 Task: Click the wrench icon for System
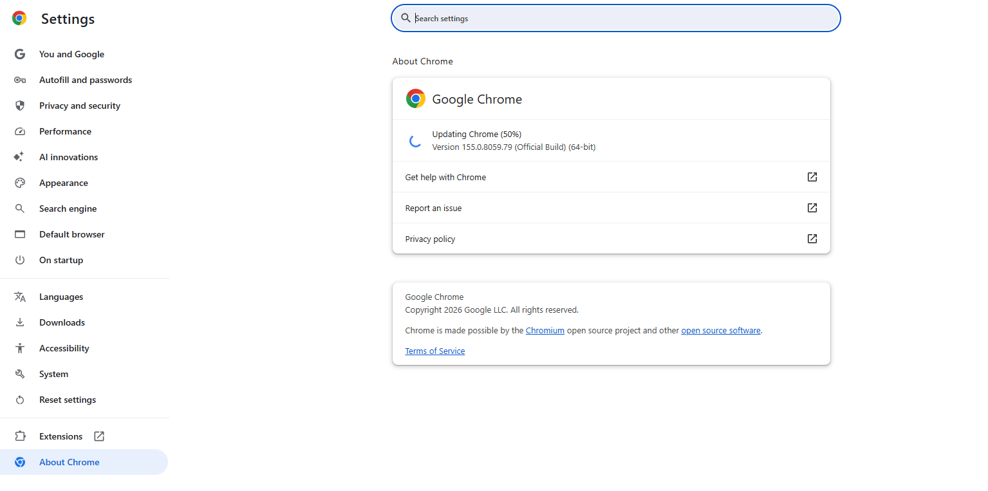point(20,374)
